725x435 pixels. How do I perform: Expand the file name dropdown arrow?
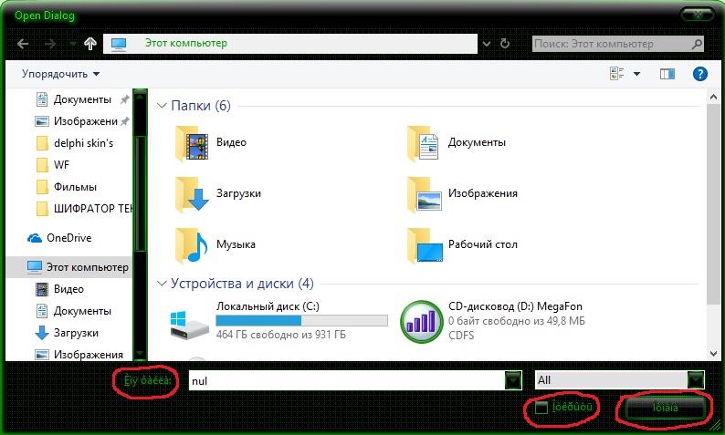(x=513, y=380)
